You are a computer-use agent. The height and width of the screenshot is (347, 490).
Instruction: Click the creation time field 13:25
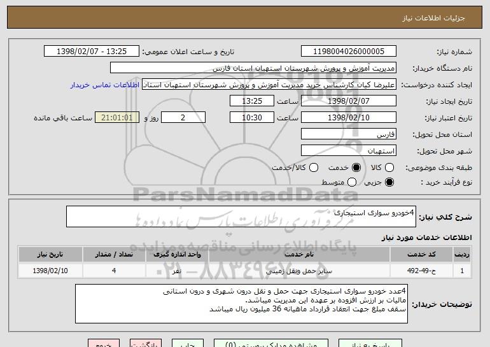point(252,101)
